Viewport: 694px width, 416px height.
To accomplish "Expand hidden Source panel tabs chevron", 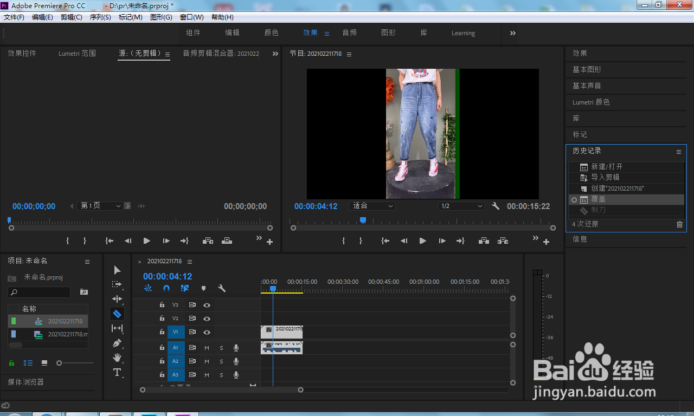I will point(275,54).
